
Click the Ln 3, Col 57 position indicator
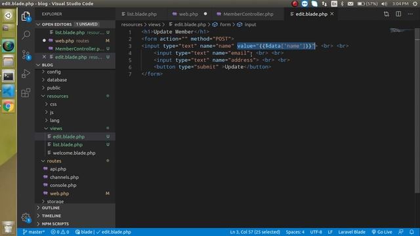tap(255, 232)
